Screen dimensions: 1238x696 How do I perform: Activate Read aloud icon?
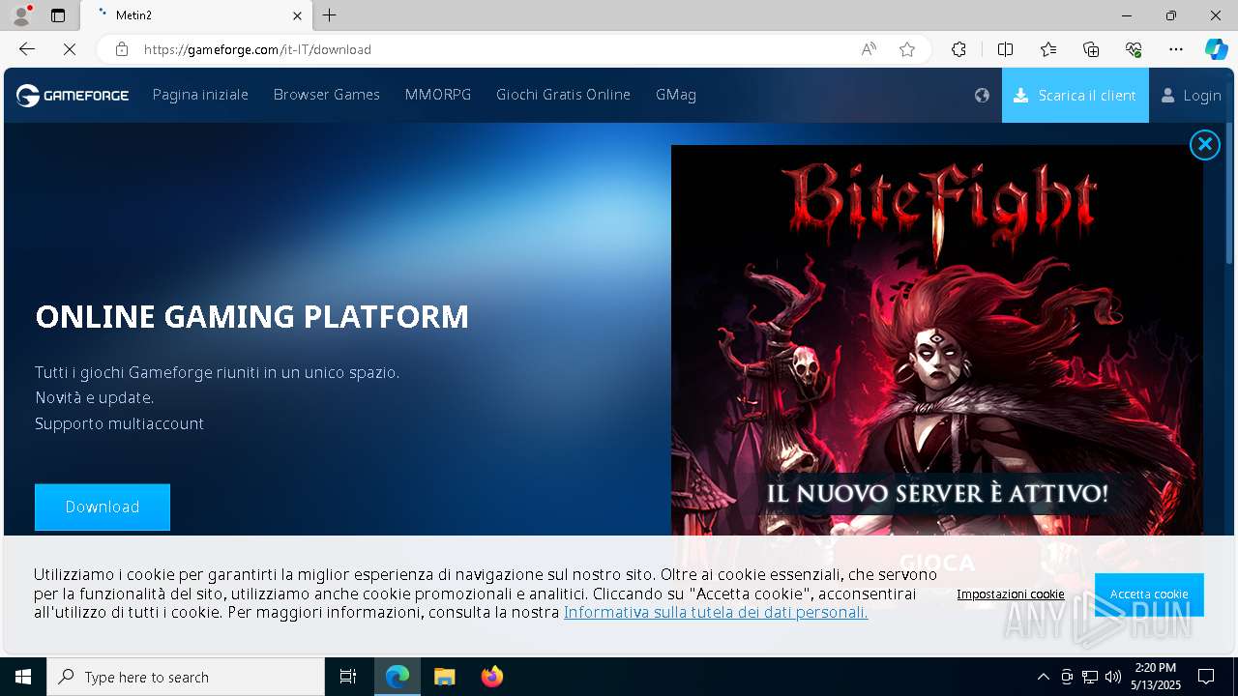(x=869, y=49)
